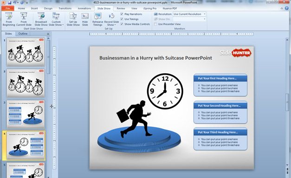Switch to the Review tab
291x178 pixels.
point(121,8)
